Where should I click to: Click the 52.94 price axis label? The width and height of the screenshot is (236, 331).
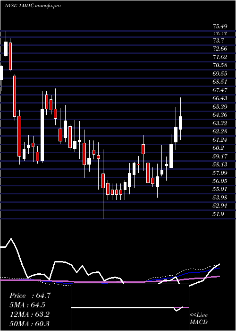click(220, 206)
